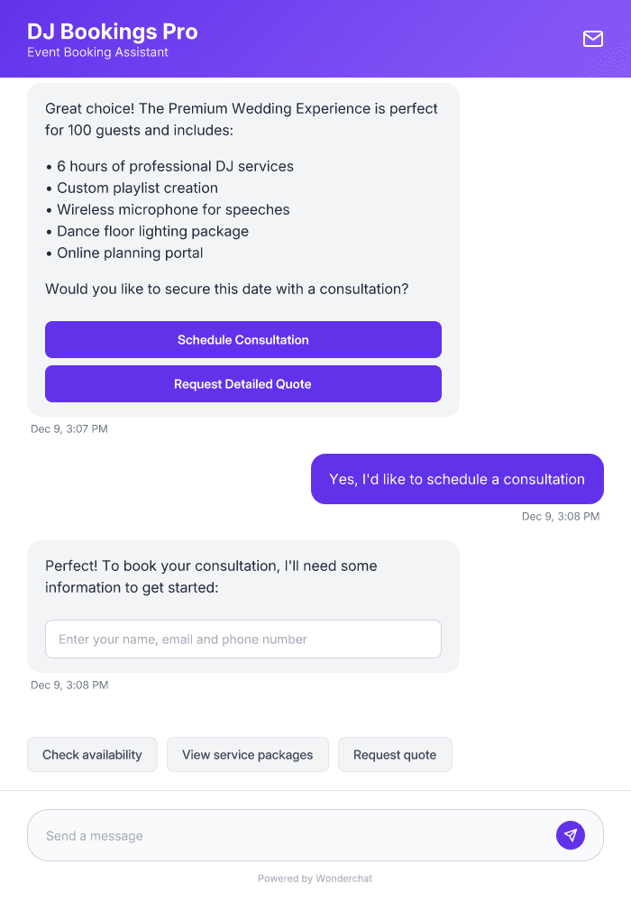Viewport: 631px width, 902px height.
Task: Click Request Detailed Quote
Action: (x=243, y=383)
